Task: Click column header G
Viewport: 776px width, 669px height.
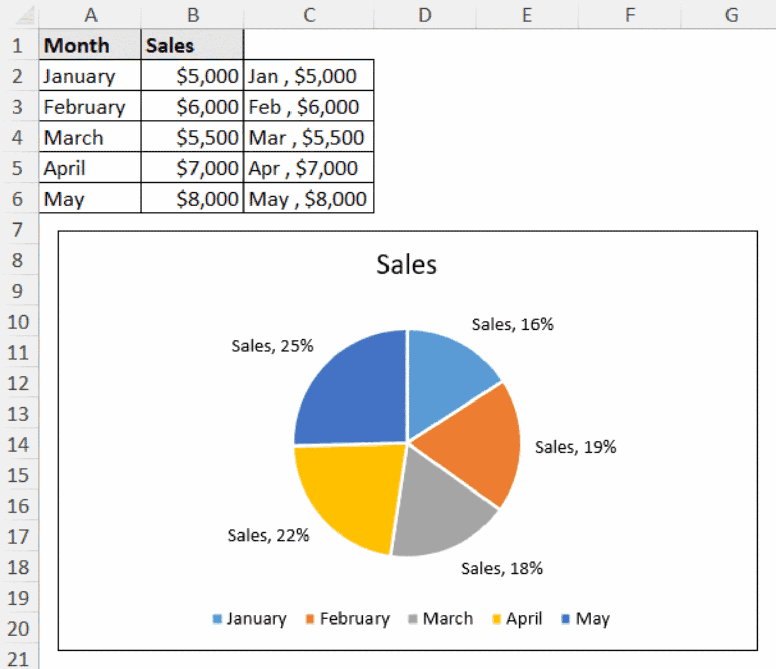Action: [732, 15]
